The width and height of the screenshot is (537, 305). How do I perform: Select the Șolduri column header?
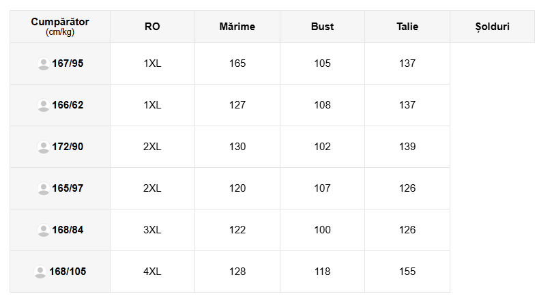492,27
